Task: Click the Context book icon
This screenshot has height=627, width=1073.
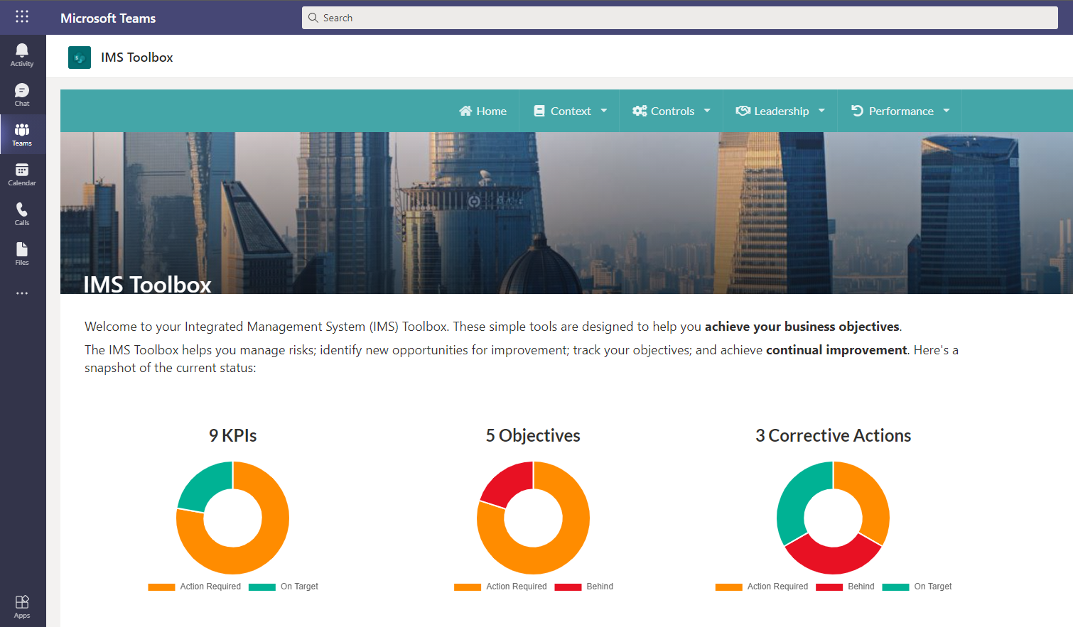Action: pos(539,111)
